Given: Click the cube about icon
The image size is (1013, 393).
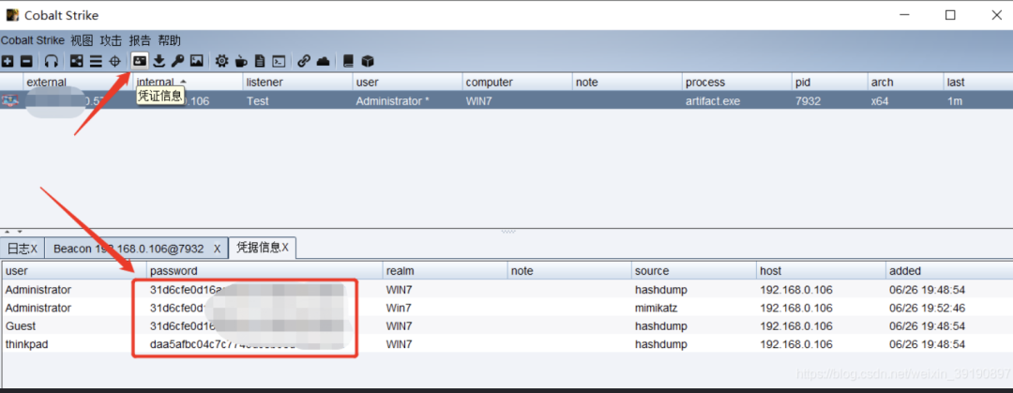Looking at the screenshot, I should 368,61.
